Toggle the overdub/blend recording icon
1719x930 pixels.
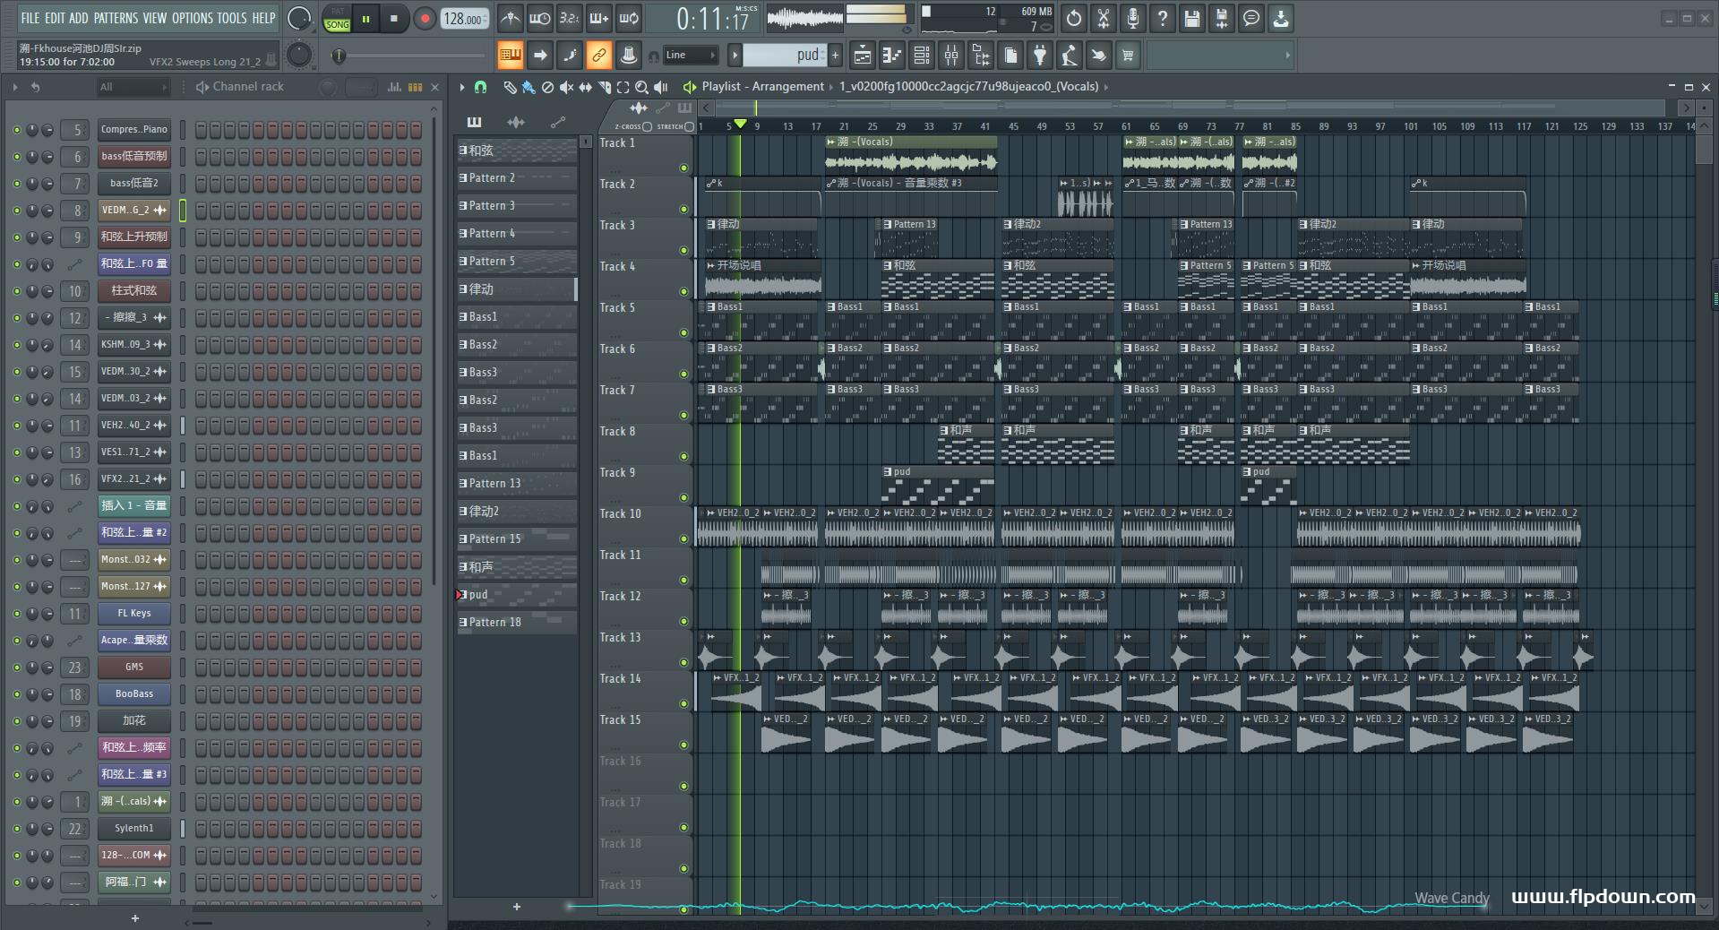click(x=599, y=18)
